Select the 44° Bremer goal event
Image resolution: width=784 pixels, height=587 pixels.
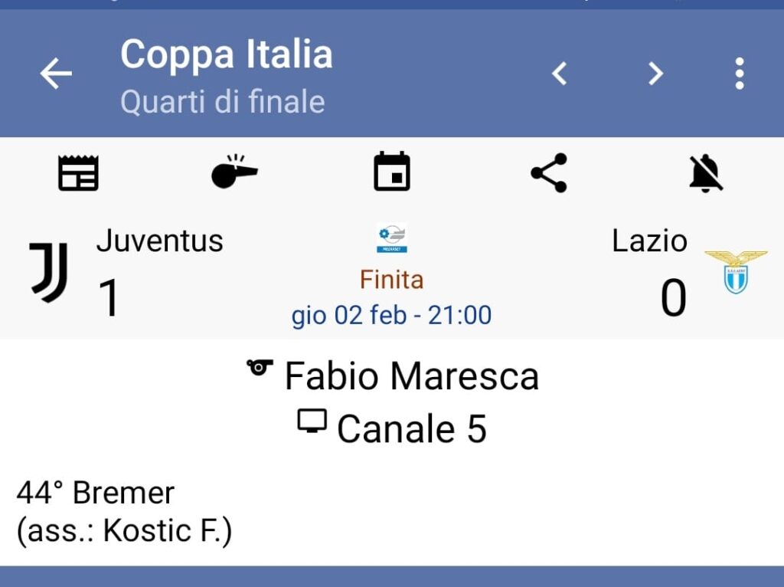tap(96, 493)
